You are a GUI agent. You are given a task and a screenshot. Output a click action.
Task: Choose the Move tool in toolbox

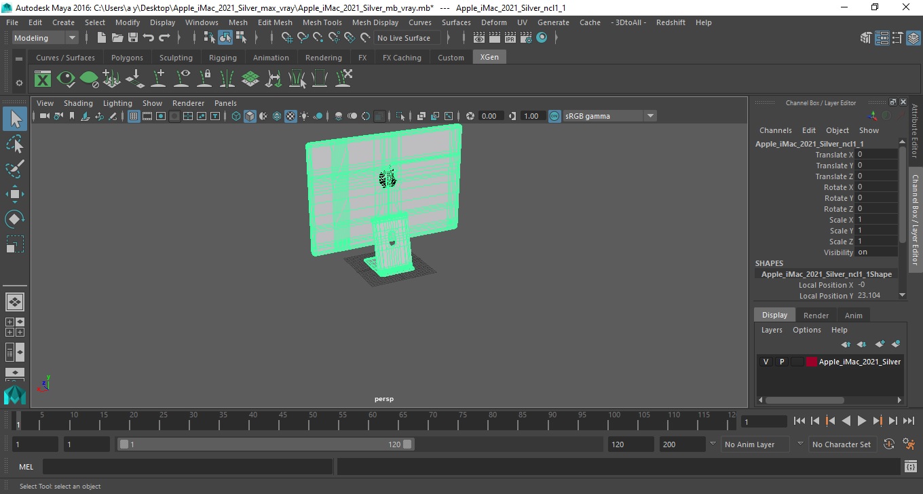(x=15, y=194)
